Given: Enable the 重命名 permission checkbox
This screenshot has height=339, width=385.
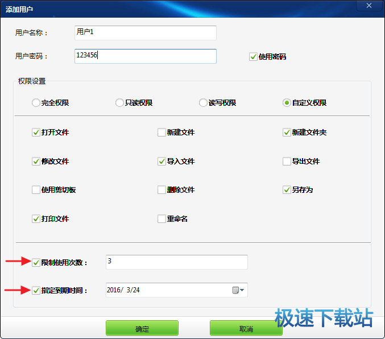Looking at the screenshot, I should coord(162,219).
